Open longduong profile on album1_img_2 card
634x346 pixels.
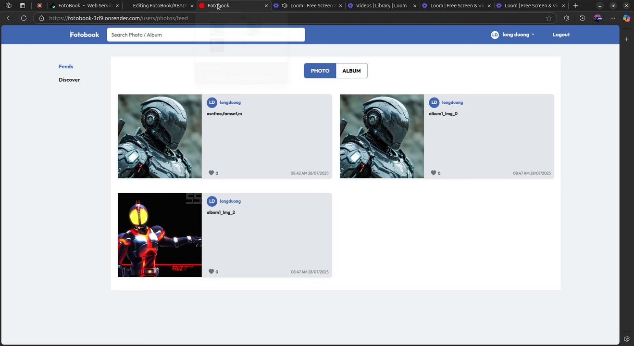tap(230, 201)
